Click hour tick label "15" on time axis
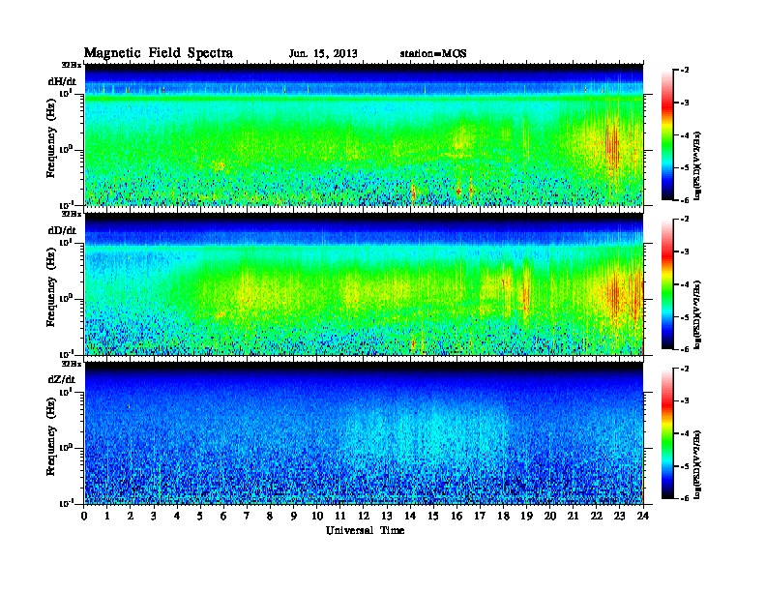The height and width of the screenshot is (592, 766). (x=434, y=517)
